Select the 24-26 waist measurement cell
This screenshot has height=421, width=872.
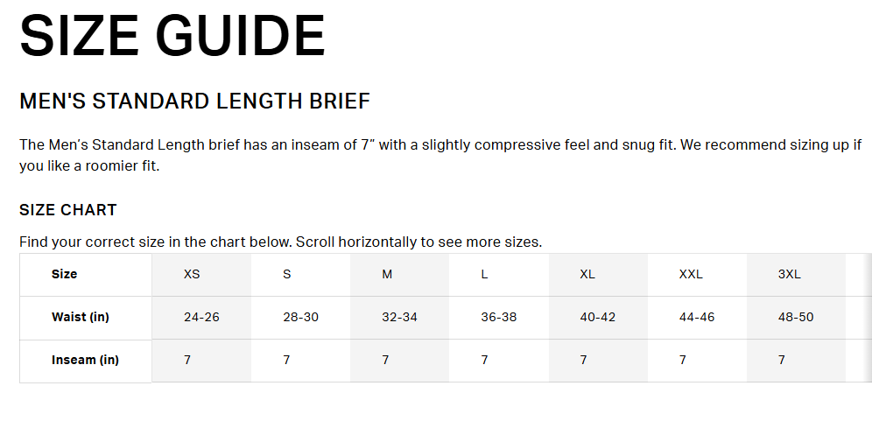pyautogui.click(x=201, y=317)
